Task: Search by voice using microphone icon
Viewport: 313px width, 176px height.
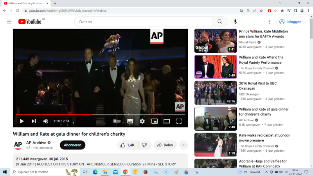Action: click(235, 22)
